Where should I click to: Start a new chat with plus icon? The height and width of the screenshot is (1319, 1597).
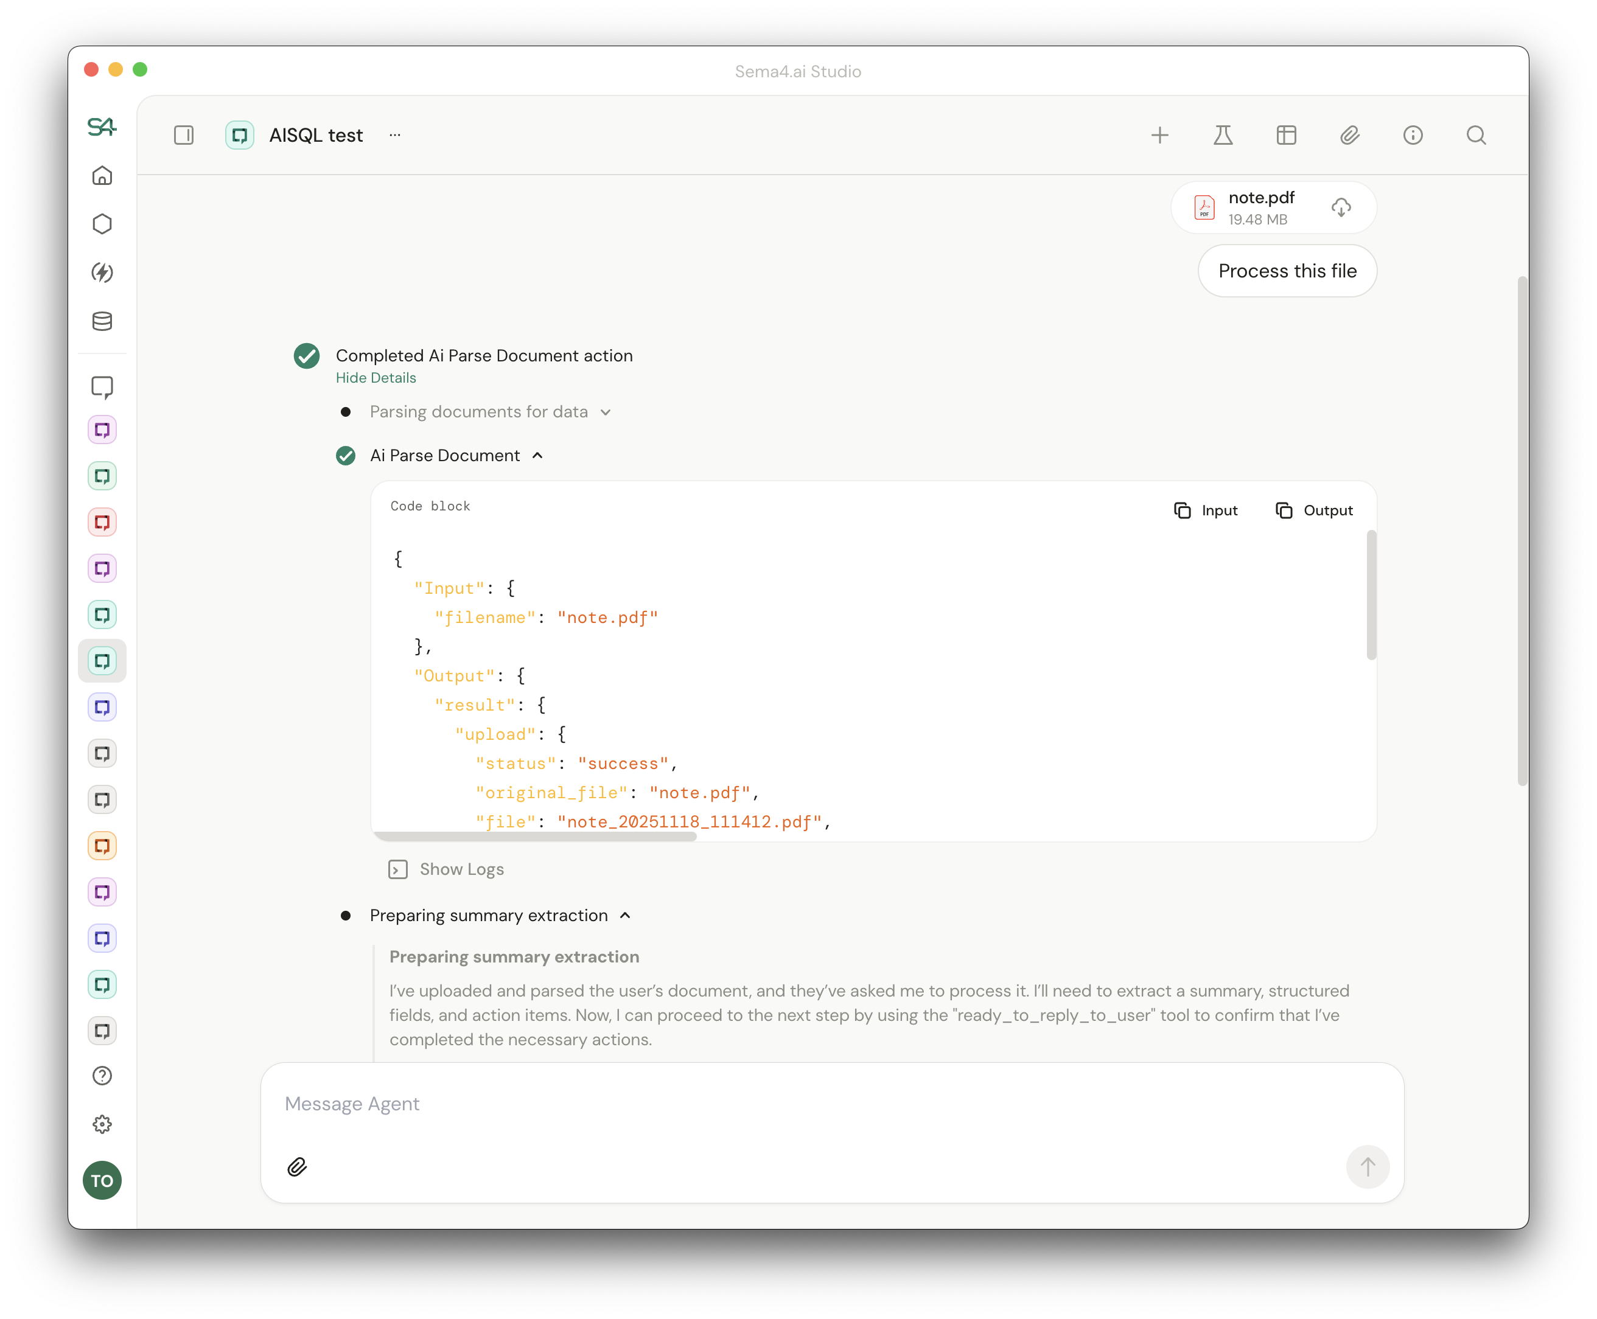[x=1159, y=135]
